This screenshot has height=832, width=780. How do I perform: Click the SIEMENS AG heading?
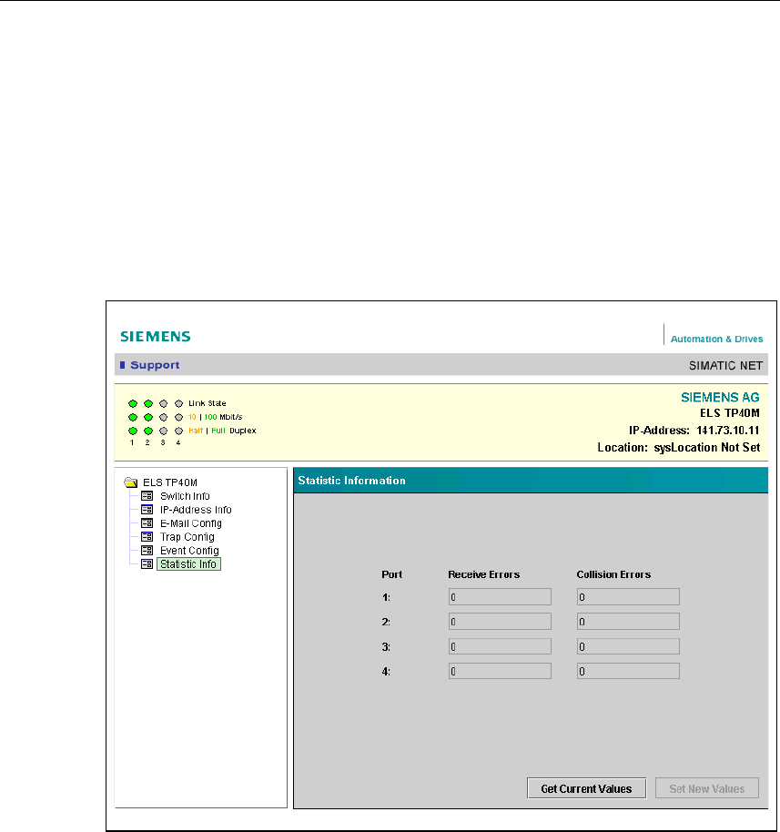[720, 398]
